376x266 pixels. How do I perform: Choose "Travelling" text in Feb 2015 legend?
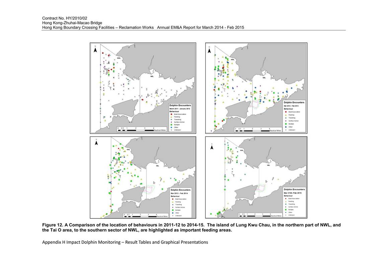tap(292, 204)
